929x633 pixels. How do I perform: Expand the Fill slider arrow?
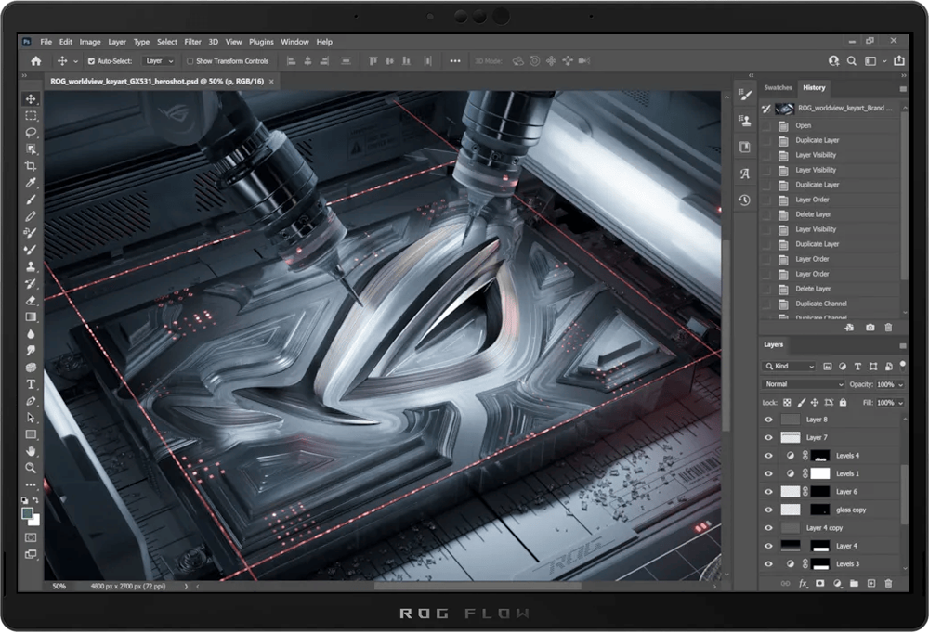coord(901,403)
